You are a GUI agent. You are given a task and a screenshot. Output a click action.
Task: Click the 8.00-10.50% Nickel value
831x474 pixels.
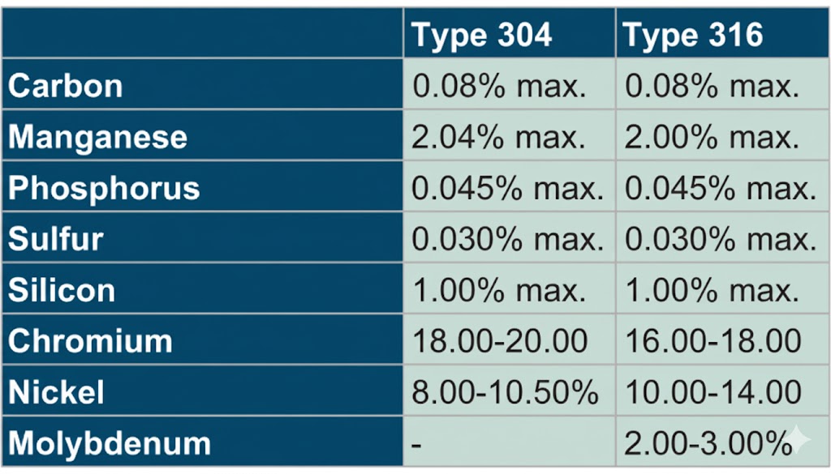click(x=506, y=392)
